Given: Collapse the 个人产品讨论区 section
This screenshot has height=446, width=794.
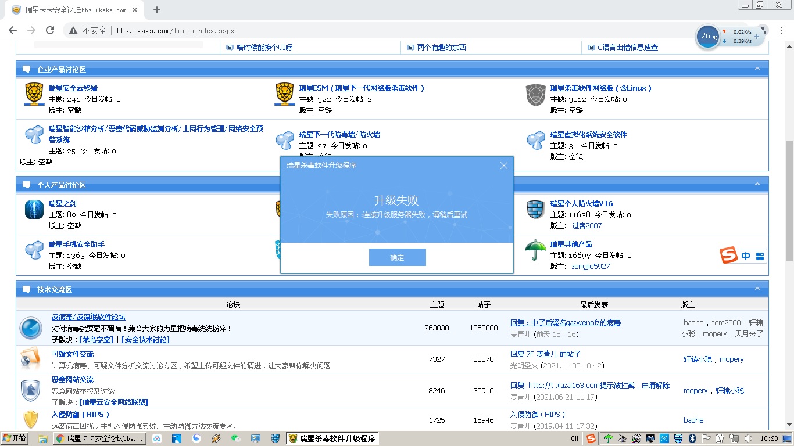Looking at the screenshot, I should [757, 185].
